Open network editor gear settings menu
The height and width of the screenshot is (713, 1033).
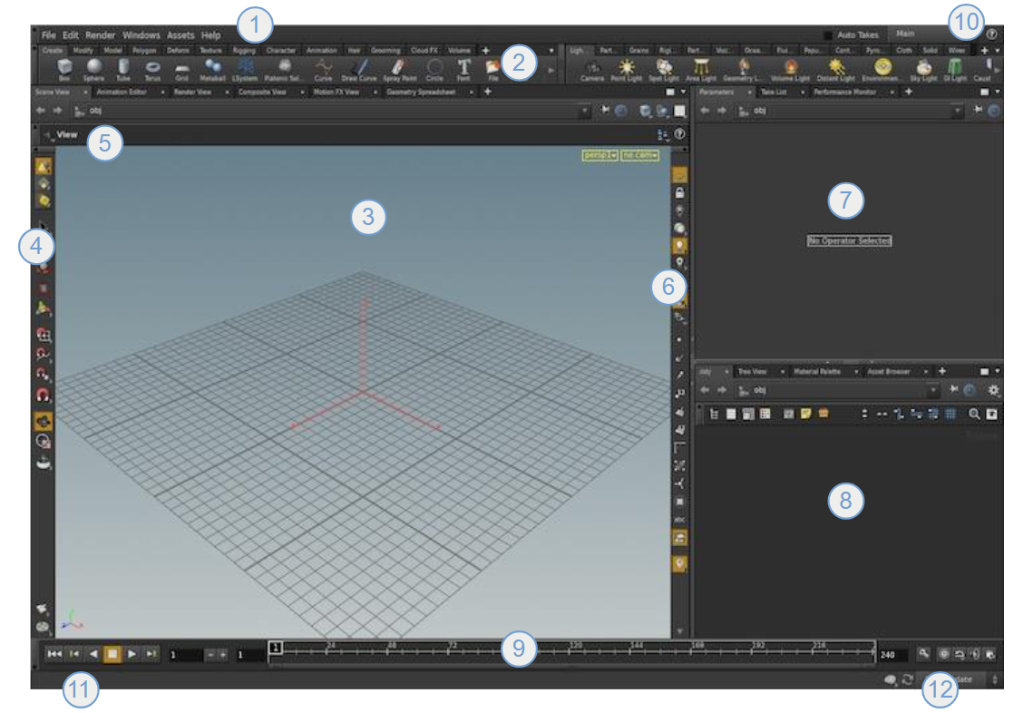(x=993, y=390)
